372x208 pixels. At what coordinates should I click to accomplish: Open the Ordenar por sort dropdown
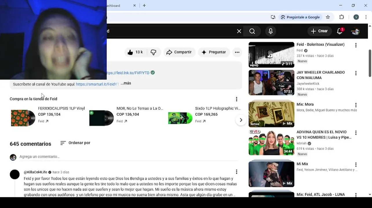75,143
